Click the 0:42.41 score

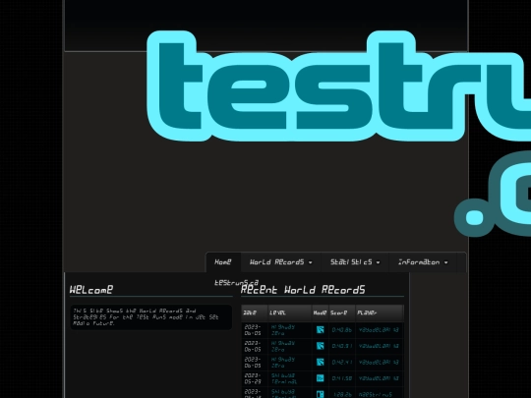[x=341, y=362]
